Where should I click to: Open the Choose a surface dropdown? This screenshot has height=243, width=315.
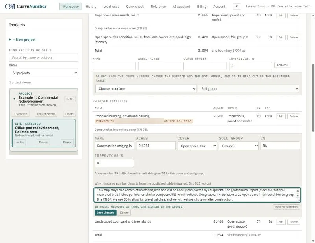pyautogui.click(x=146, y=89)
